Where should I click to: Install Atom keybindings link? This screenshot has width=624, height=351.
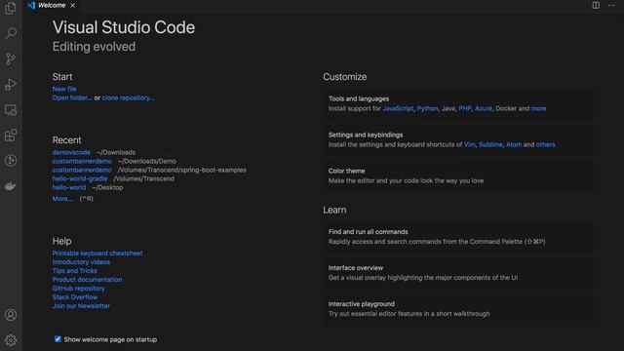(x=514, y=144)
